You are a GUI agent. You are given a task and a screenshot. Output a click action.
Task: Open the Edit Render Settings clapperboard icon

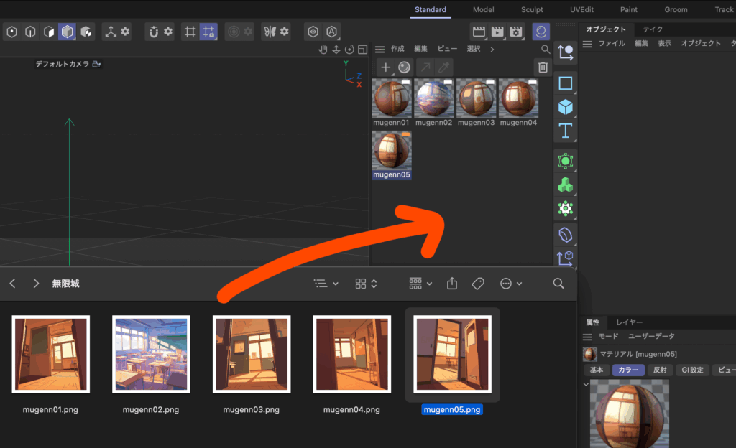(x=516, y=32)
